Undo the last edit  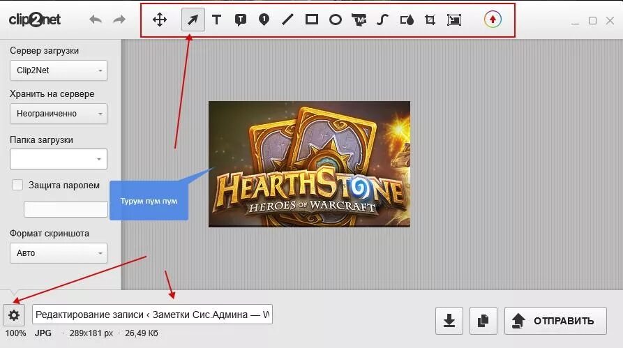pos(96,20)
